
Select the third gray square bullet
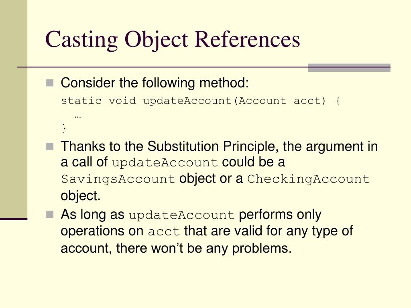coord(50,215)
